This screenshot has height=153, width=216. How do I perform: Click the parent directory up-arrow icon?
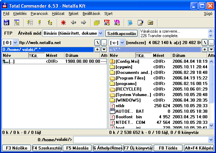tap(6, 61)
